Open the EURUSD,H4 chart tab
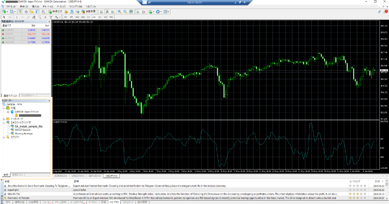 (61, 176)
